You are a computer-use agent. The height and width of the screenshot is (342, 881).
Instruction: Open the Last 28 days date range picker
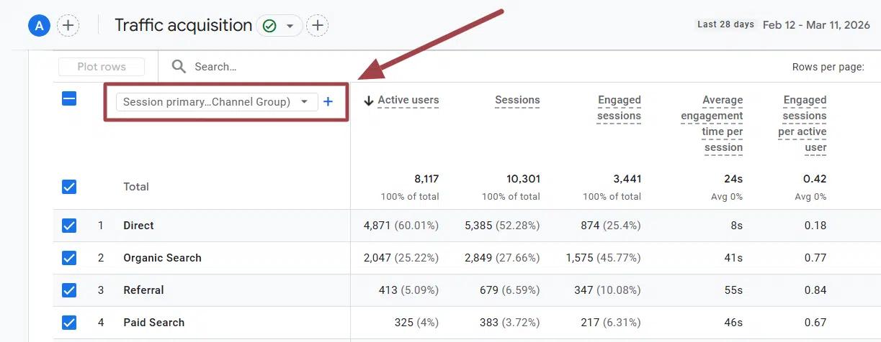pyautogui.click(x=787, y=24)
